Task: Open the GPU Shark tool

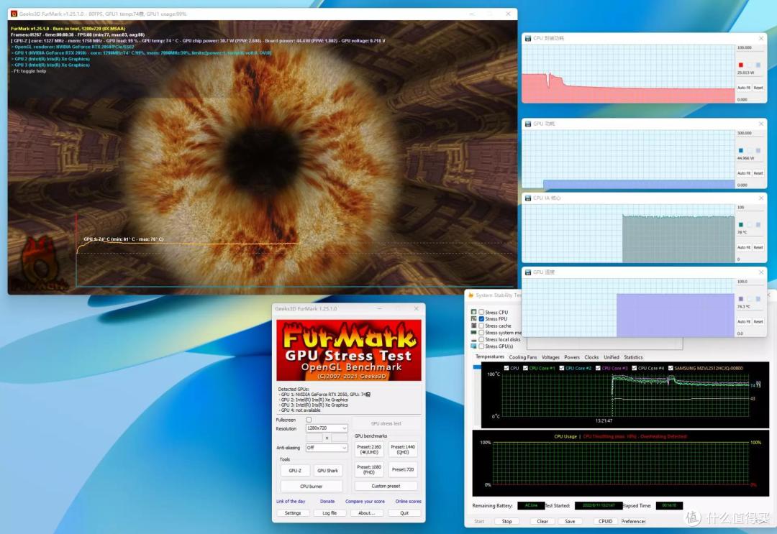Action: tap(327, 471)
